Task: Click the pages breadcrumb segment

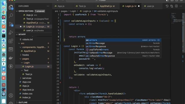Action: pyautogui.click(x=64, y=11)
